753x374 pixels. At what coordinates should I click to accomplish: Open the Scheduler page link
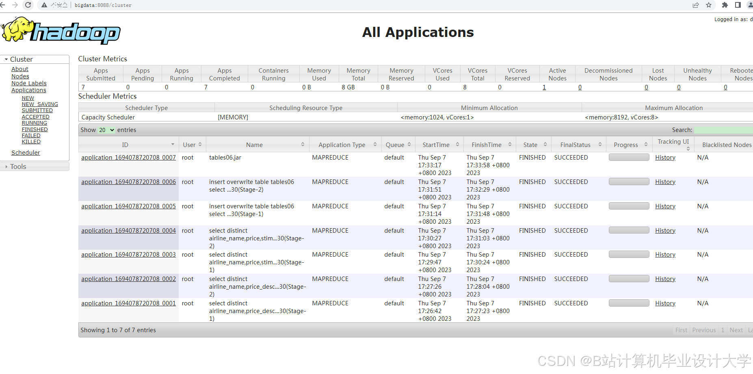pos(26,153)
